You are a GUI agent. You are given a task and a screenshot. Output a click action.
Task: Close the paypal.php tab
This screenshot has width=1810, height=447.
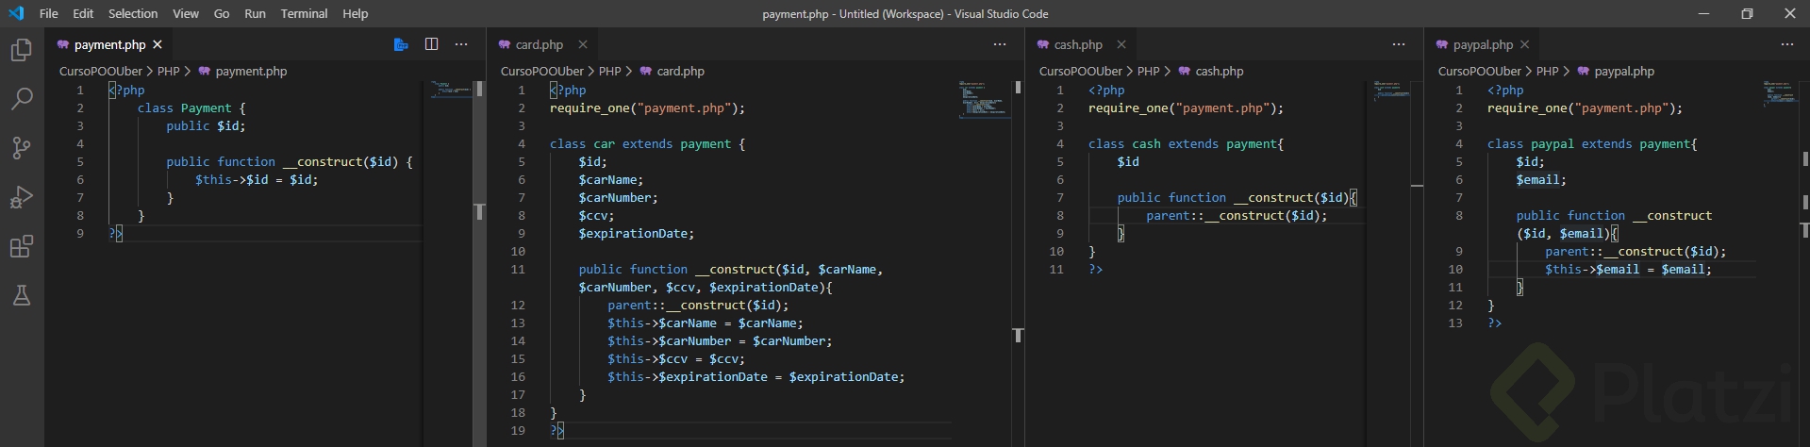(x=1525, y=44)
